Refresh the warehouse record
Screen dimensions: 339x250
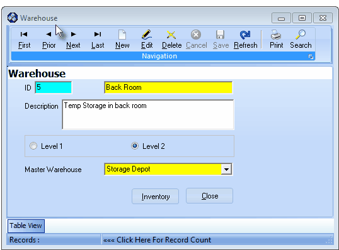click(245, 40)
